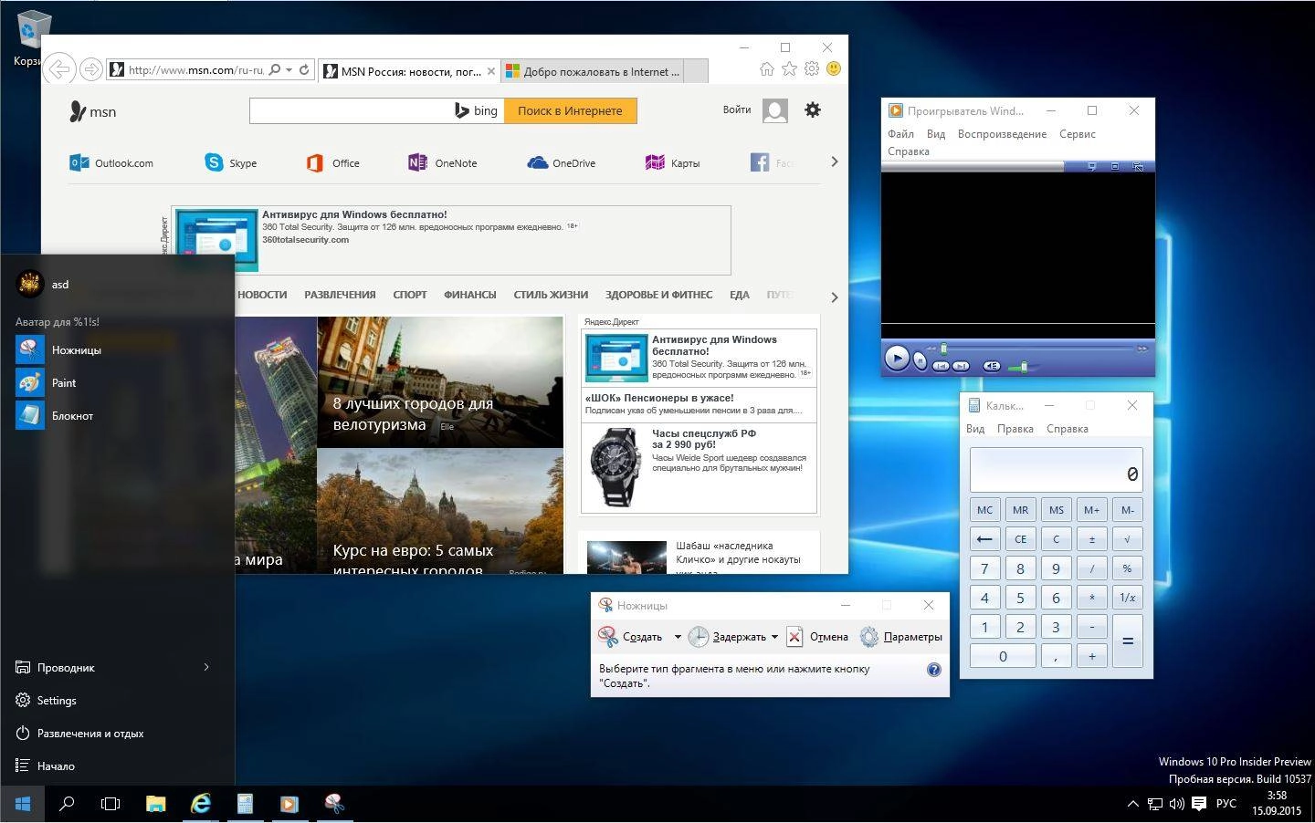1315x823 pixels.
Task: Click the Bing search input field on MSN
Action: point(351,110)
